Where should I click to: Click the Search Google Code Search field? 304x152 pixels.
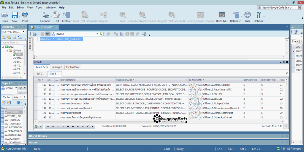[278, 7]
